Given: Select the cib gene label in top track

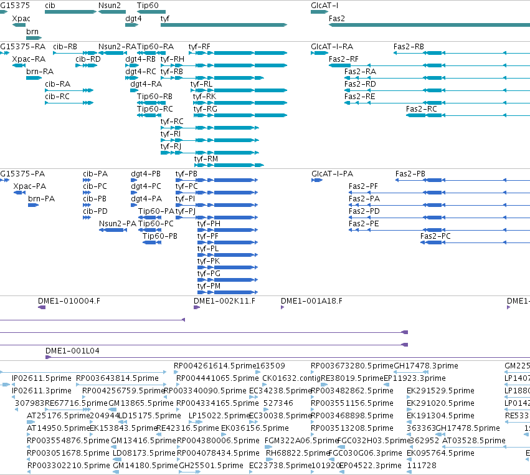Looking at the screenshot, I should point(50,6).
